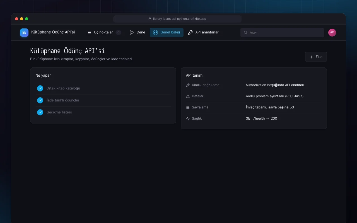Screen dimensions: 357x223
Task: Click the key icon beside API anahtarları
Action: coord(190,32)
